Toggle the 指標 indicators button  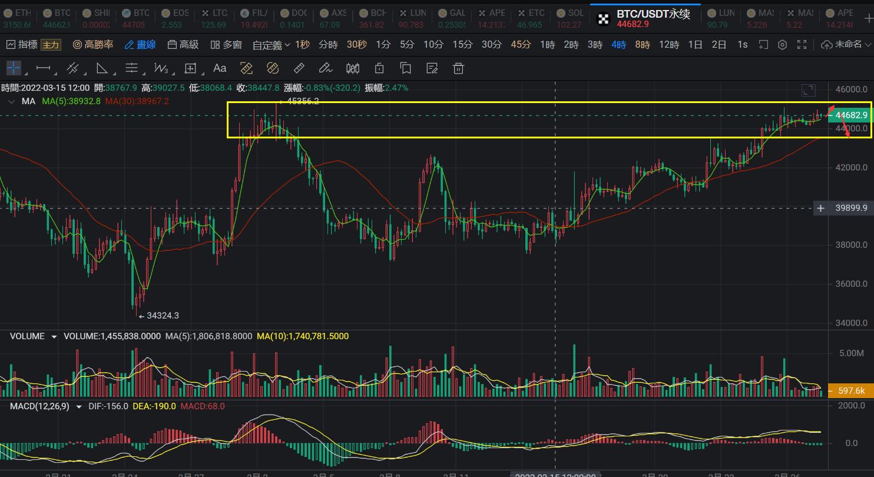coord(22,45)
